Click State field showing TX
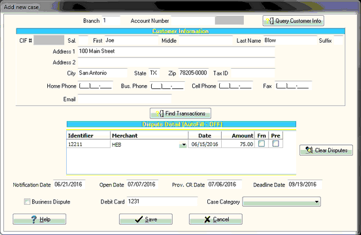The width and height of the screenshot is (361, 235). [x=154, y=73]
